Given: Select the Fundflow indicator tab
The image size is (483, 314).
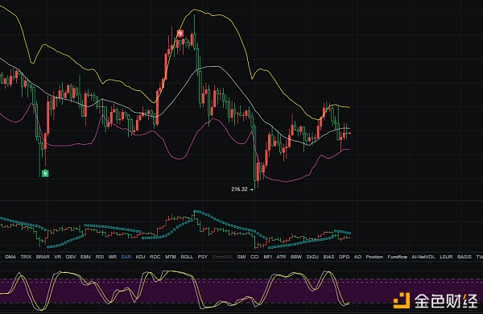Looking at the screenshot, I should (398, 257).
